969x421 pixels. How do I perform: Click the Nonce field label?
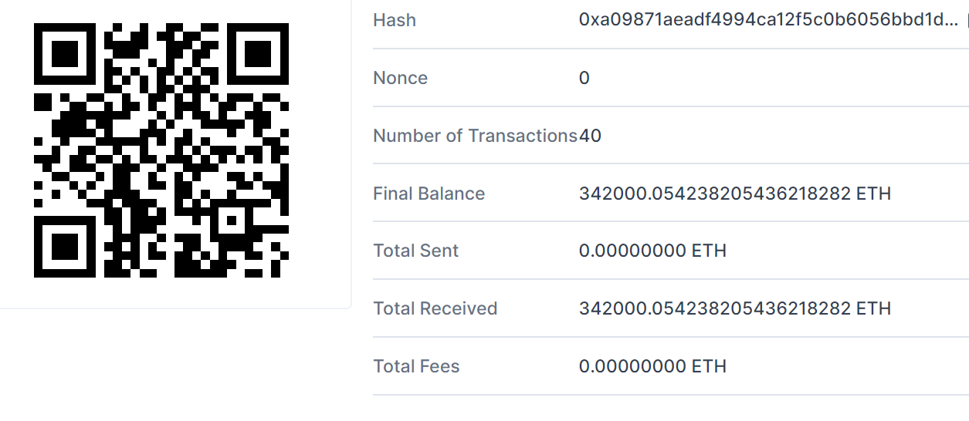coord(400,78)
